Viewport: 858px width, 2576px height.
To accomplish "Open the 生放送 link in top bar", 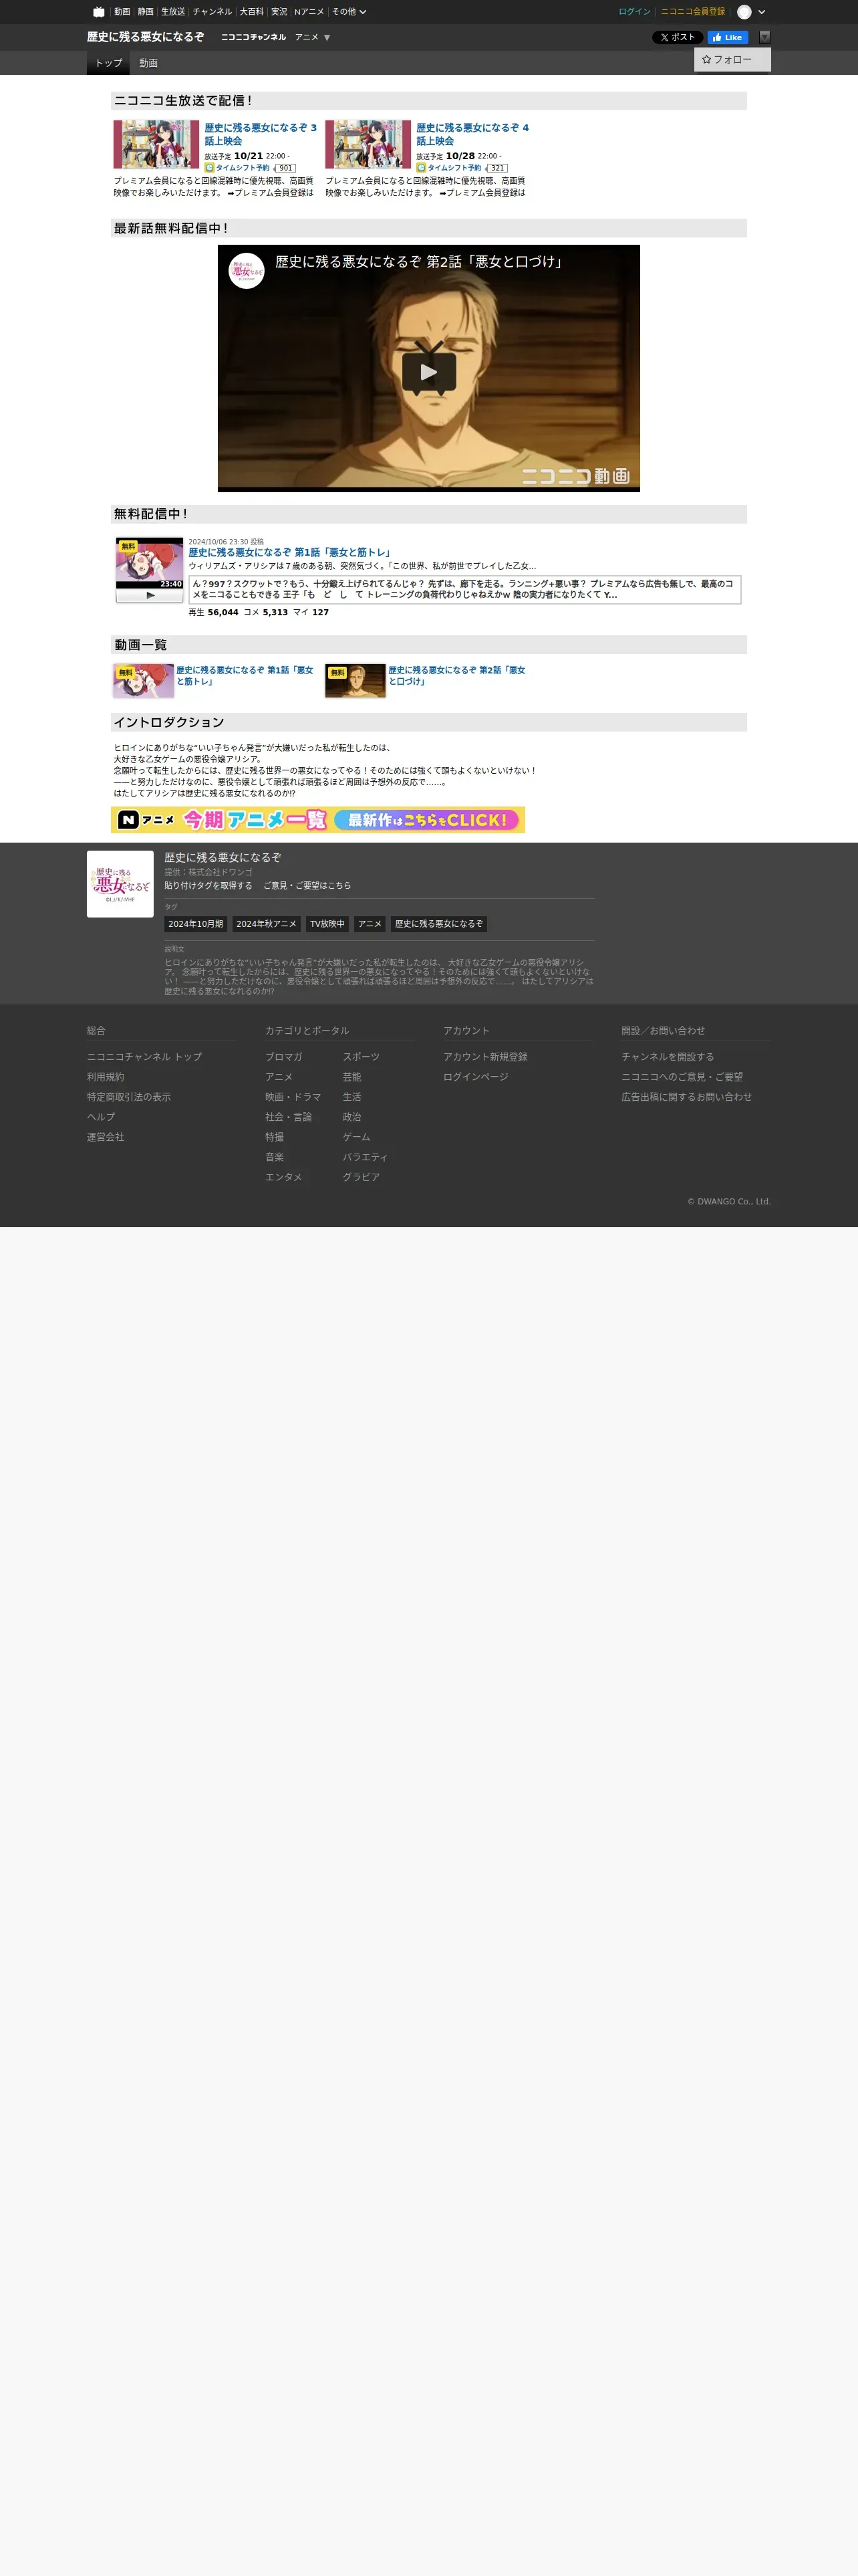I will [x=173, y=12].
